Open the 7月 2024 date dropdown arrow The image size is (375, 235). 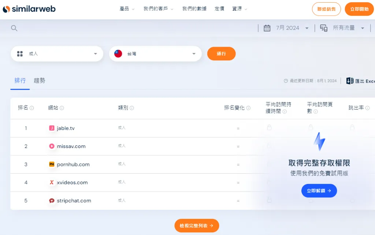coord(307,27)
